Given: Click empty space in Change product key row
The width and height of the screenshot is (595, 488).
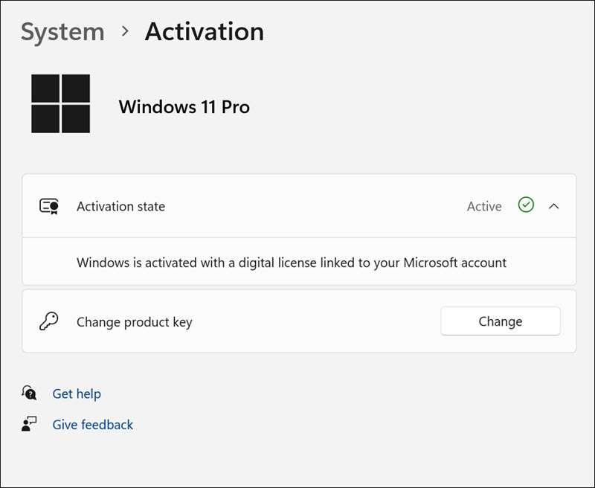Looking at the screenshot, I should (x=312, y=322).
